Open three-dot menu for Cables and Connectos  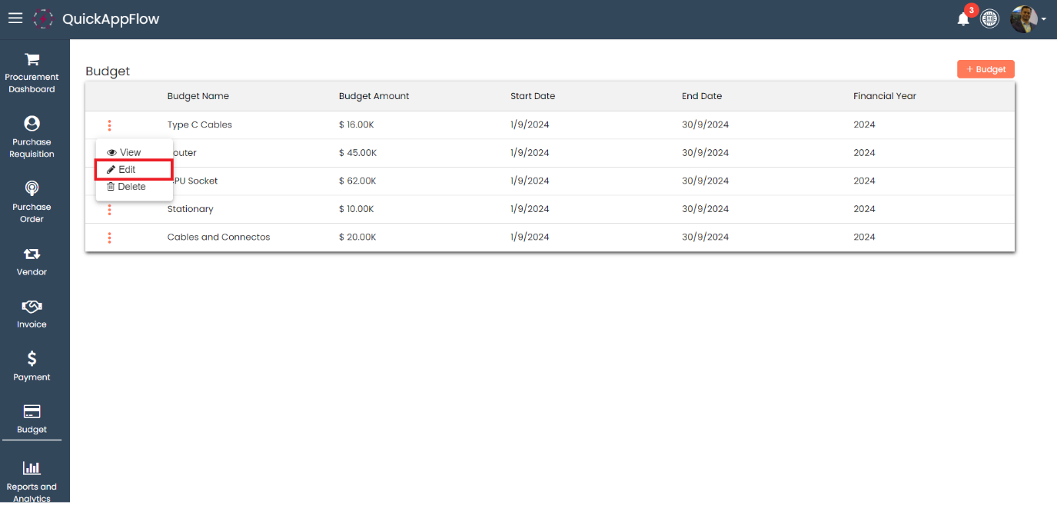click(109, 238)
